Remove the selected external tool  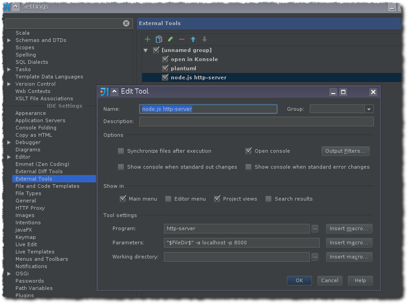pos(182,39)
